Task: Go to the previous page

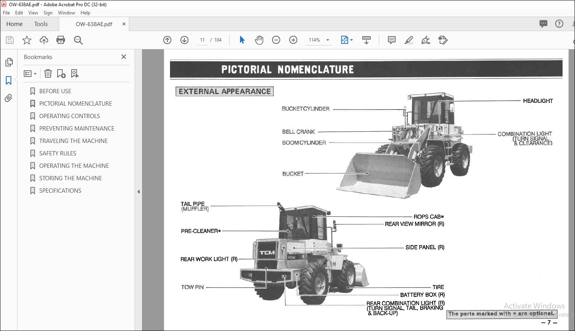Action: 167,40
